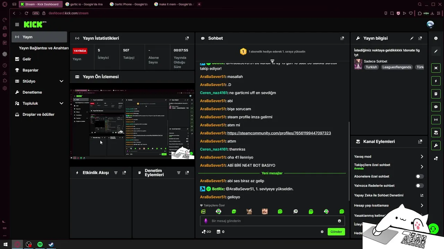Open Takipçilere özel sohbet options chevron
Image resolution: width=444 pixels, height=249 pixels.
[x=422, y=167]
